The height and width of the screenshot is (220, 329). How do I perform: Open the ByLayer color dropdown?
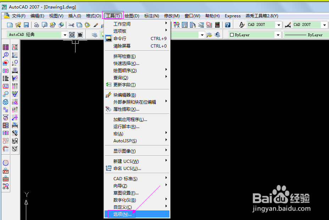click(255, 35)
